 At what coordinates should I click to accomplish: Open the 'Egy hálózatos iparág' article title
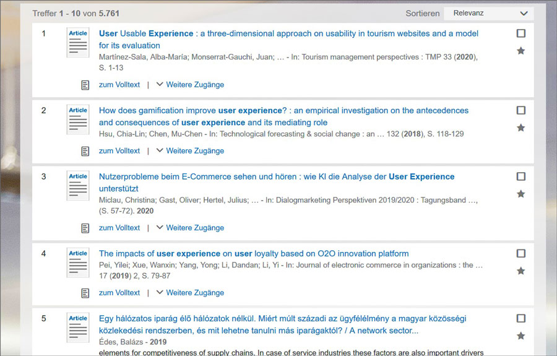click(282, 324)
